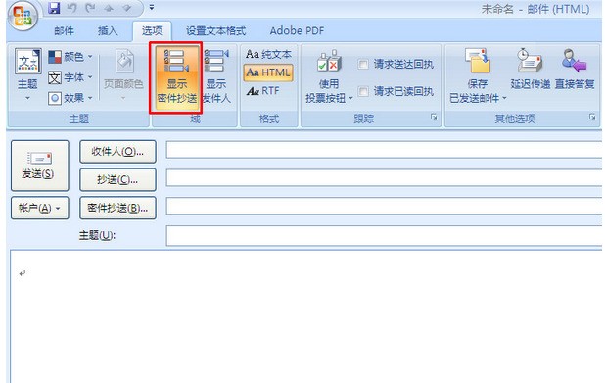605x383 pixels.
Task: Save the message with the floppy icon
Action: tap(54, 7)
